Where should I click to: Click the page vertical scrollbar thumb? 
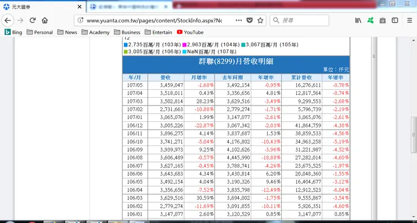tap(414, 135)
